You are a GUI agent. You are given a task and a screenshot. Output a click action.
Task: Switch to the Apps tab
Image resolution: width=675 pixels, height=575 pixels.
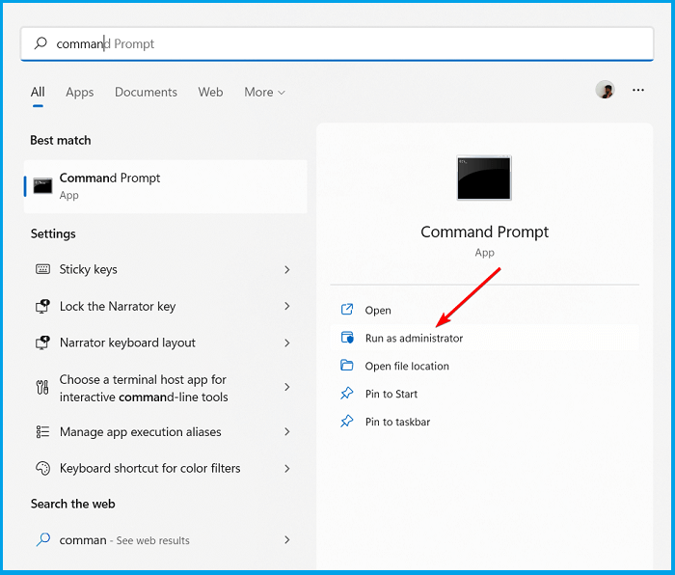tap(80, 93)
